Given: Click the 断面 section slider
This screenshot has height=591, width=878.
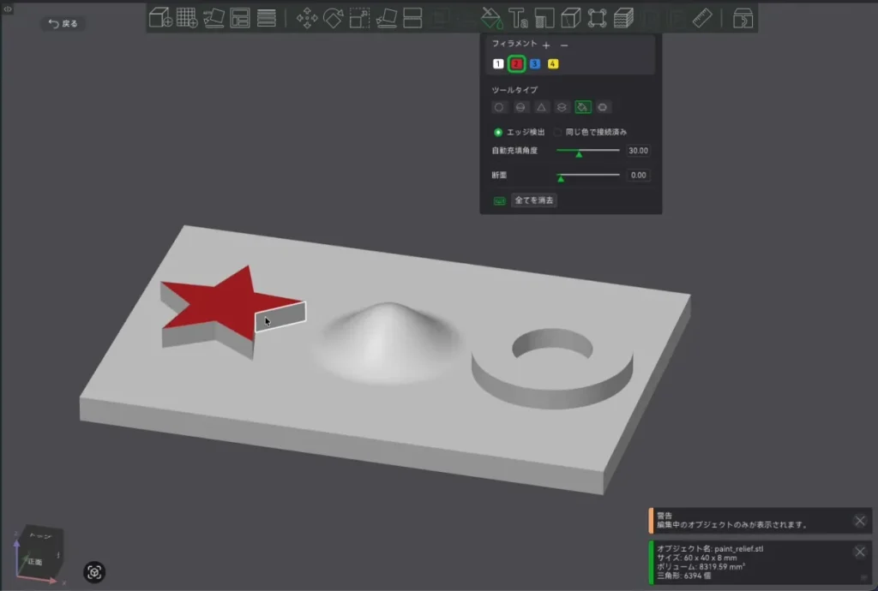Looking at the screenshot, I should (588, 175).
